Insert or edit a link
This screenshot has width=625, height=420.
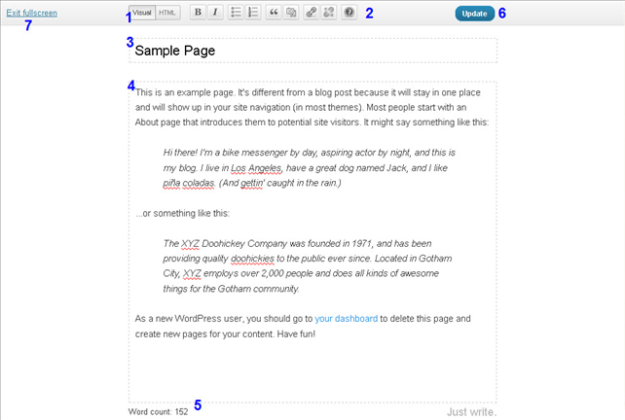(x=312, y=13)
